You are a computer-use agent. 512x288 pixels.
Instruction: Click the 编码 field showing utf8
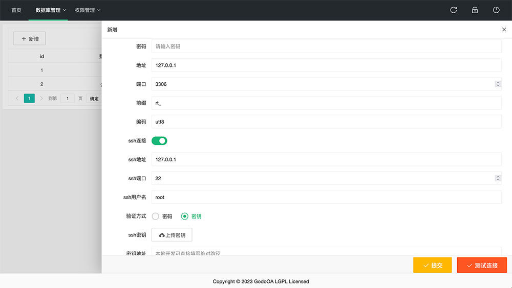(x=326, y=122)
